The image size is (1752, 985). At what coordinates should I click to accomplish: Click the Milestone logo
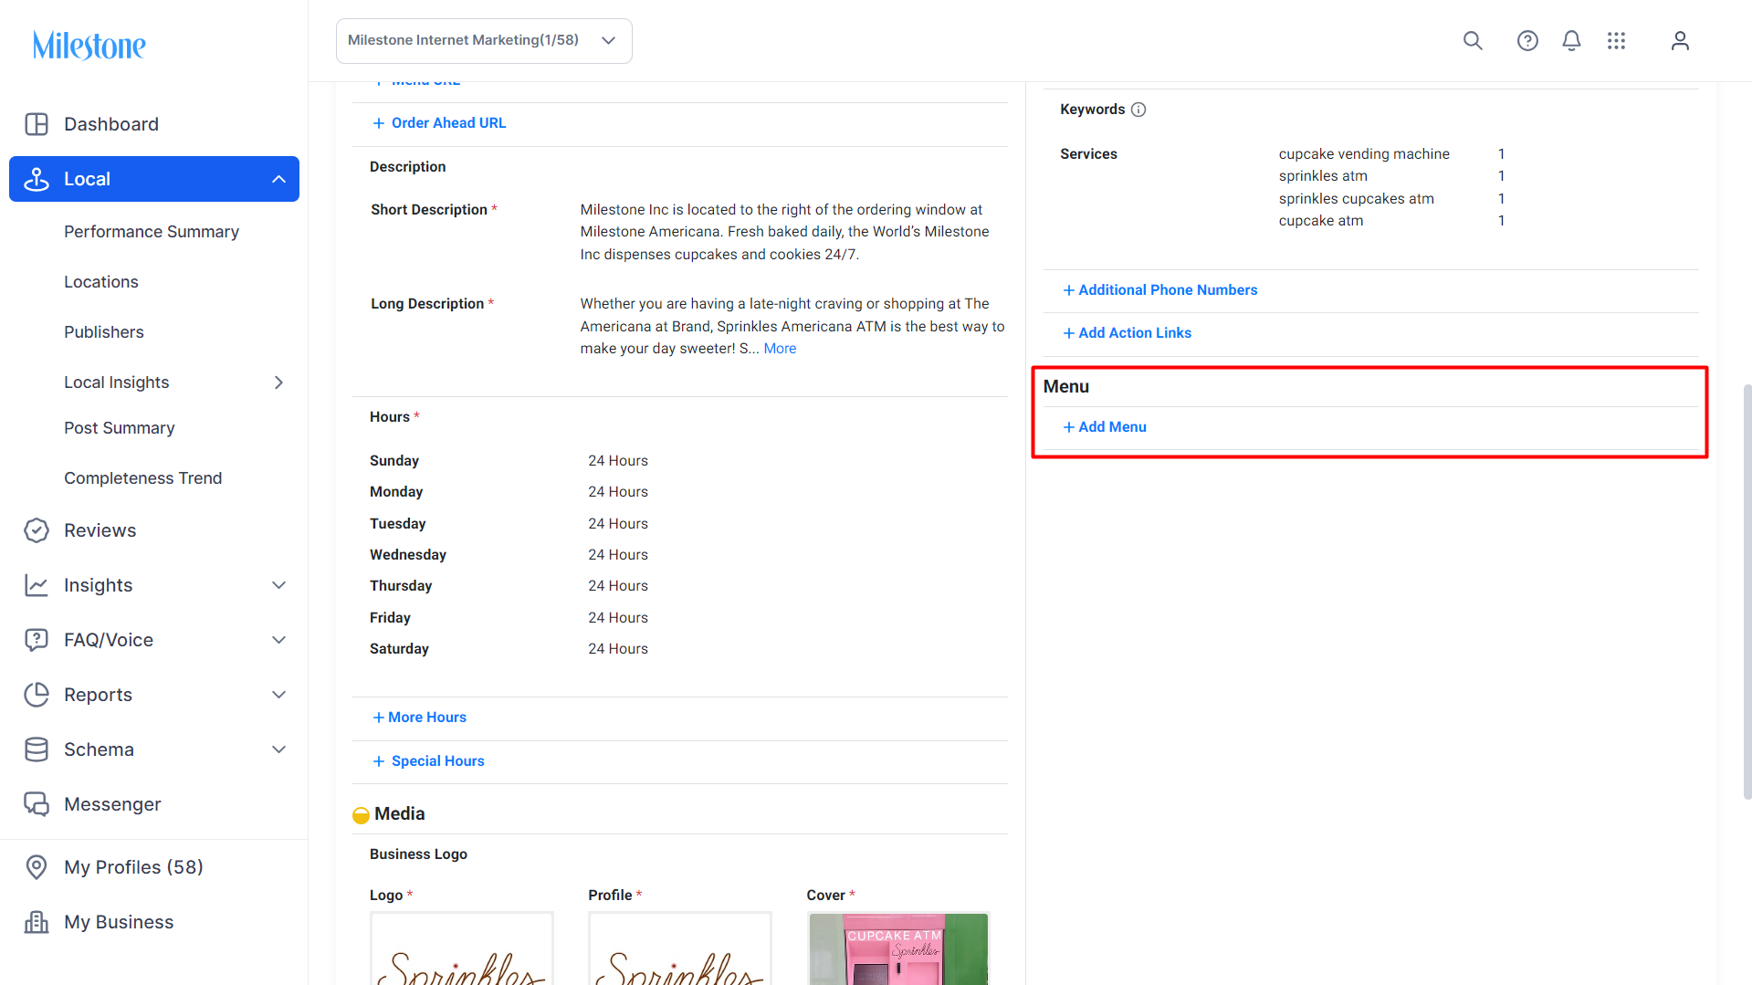(89, 45)
